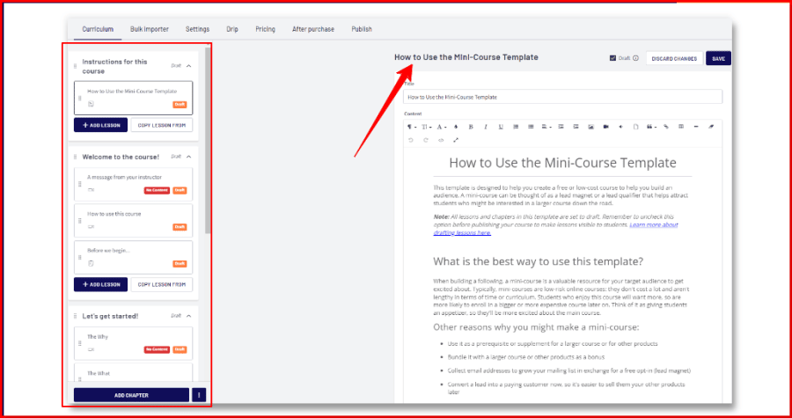
Task: Open the paragraph format dropdown
Action: click(411, 127)
